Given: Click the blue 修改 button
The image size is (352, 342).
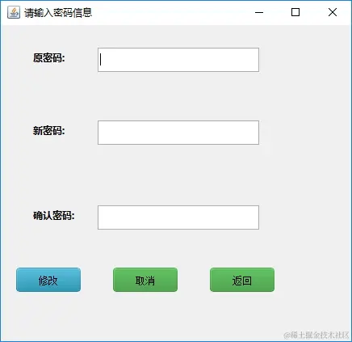Looking at the screenshot, I should 48,280.
